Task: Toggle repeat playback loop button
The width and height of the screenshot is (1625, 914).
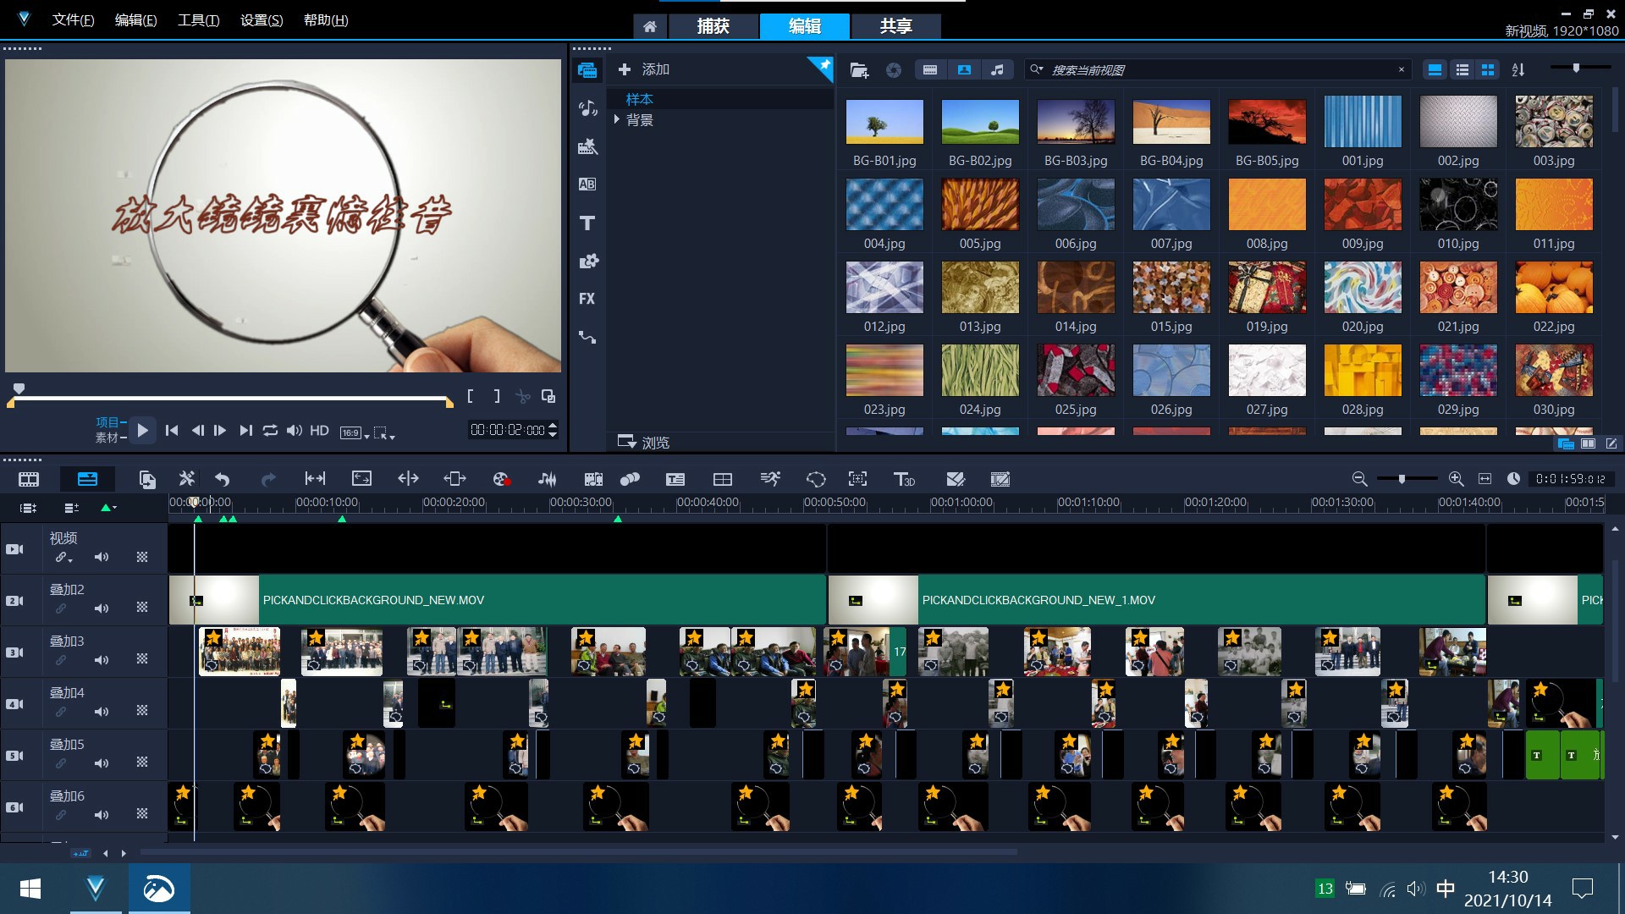Action: tap(270, 431)
